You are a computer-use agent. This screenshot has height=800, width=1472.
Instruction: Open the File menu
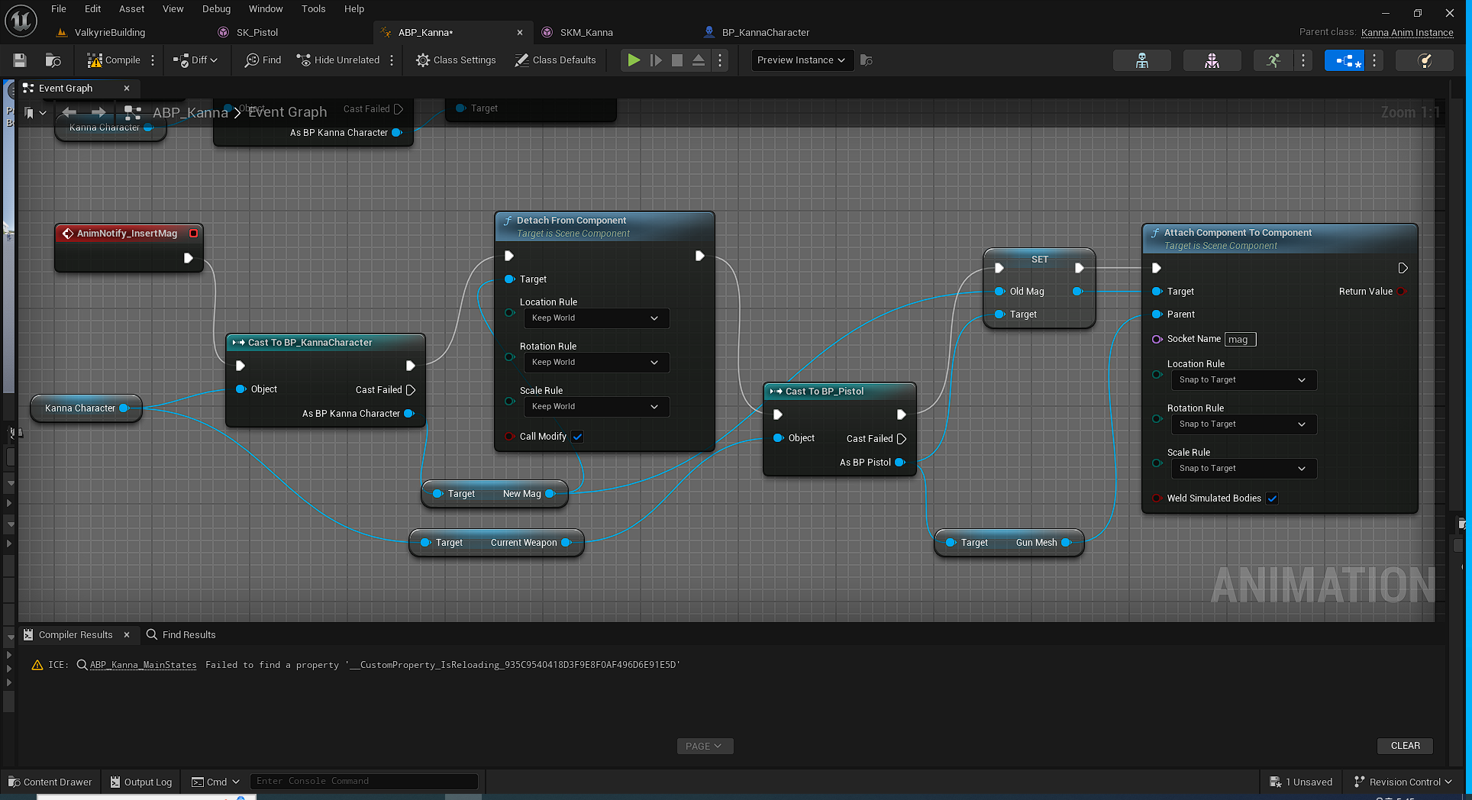[x=59, y=9]
